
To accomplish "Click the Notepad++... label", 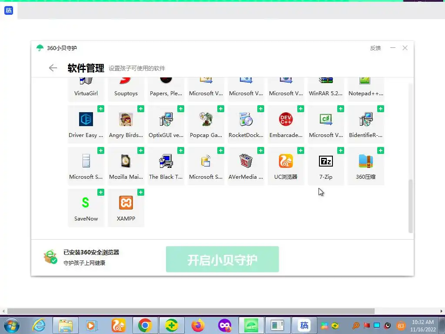I will [365, 93].
